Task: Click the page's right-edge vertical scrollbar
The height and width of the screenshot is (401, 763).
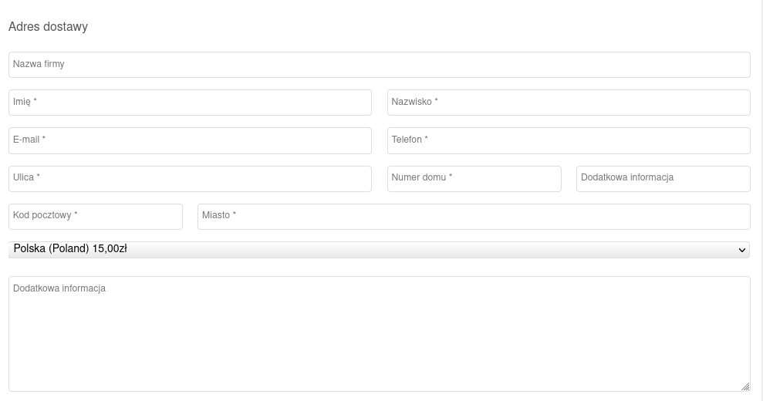Action: click(x=762, y=200)
